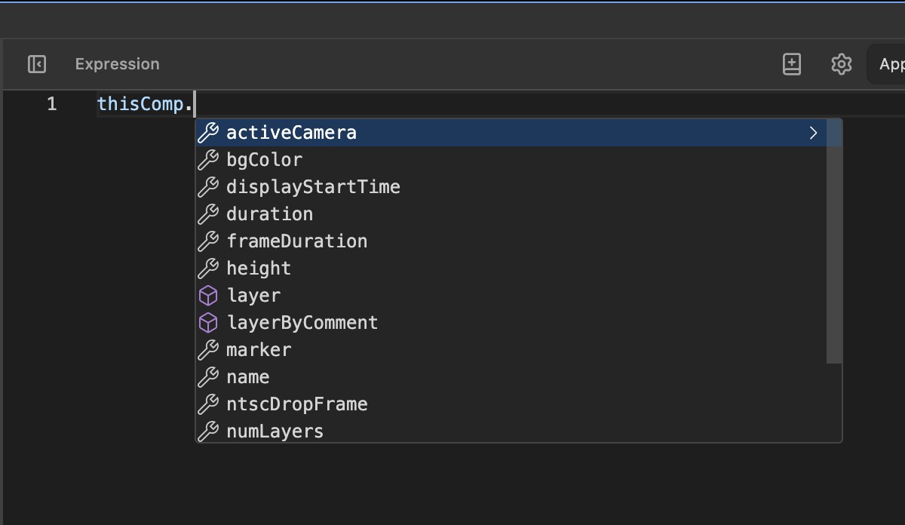Select frameDuration in the suggestion popup
905x525 pixels.
click(296, 241)
